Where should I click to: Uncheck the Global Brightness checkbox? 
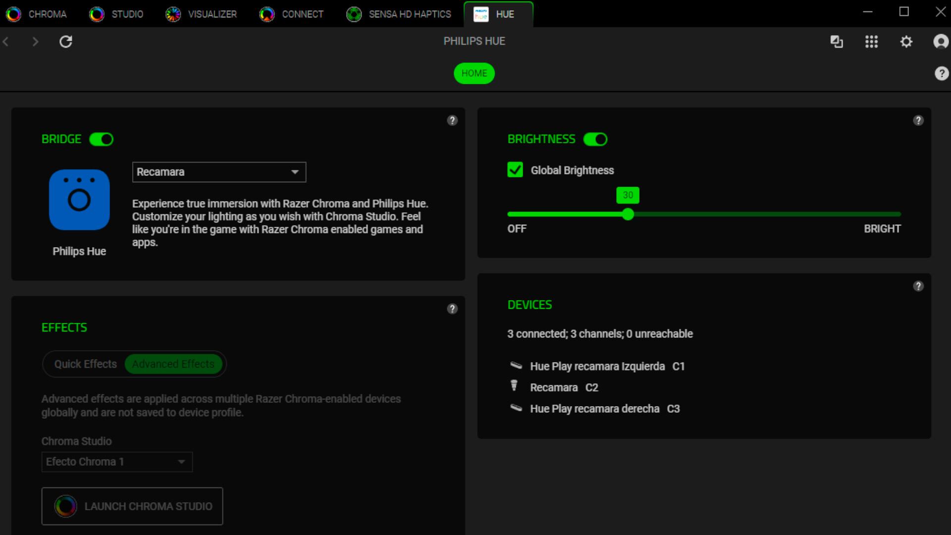[x=515, y=170]
